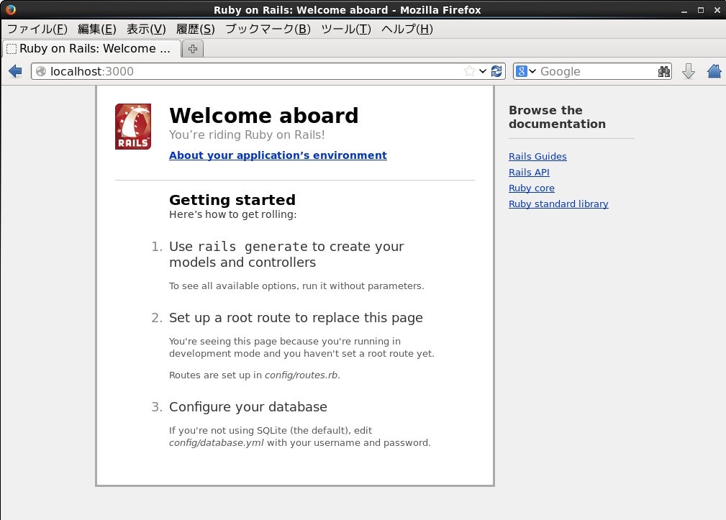Open the ブックマーク(B) menu
726x520 pixels.
tap(268, 29)
